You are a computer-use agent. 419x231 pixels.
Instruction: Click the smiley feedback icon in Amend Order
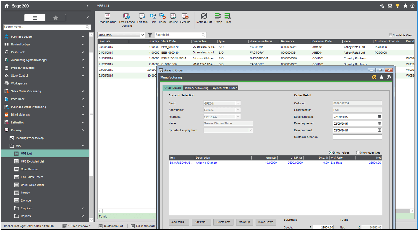(x=374, y=77)
